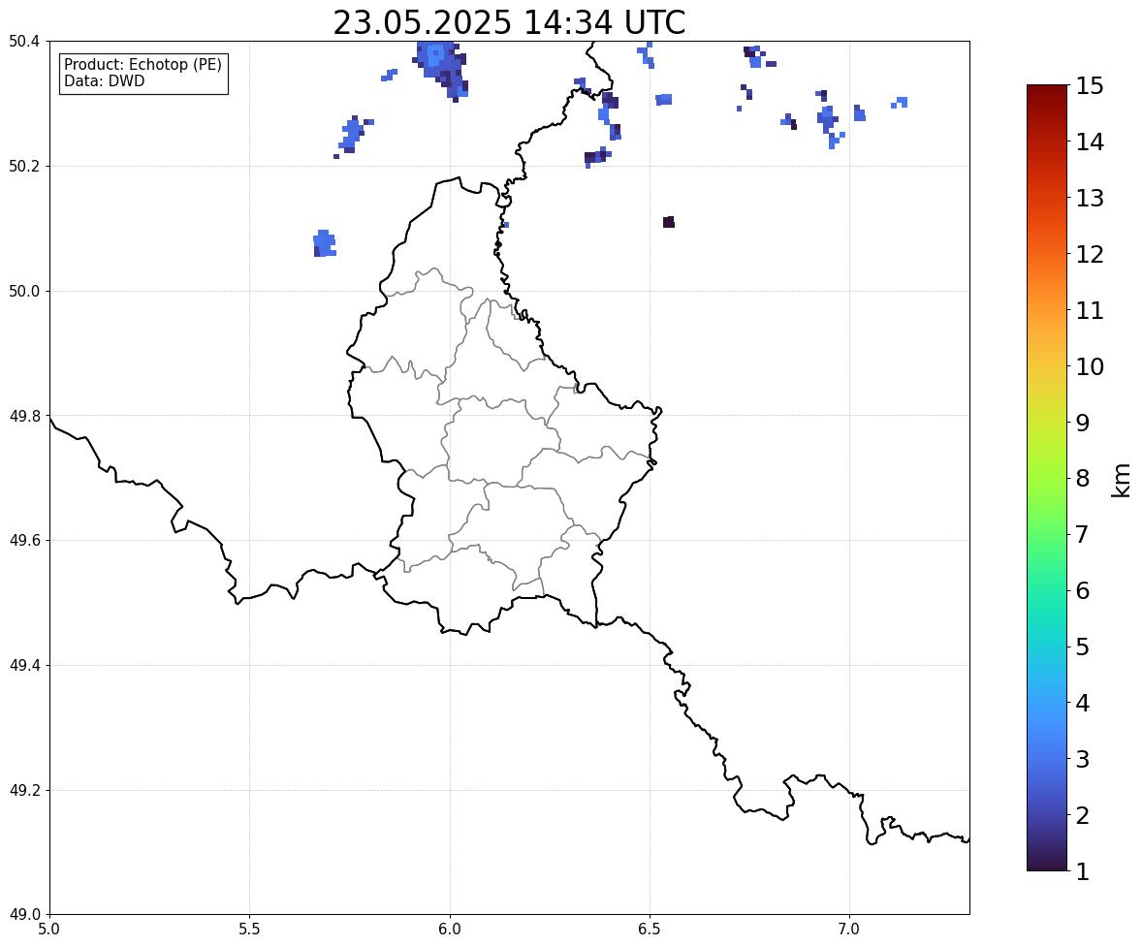Viewport: 1142px width, 946px height.
Task: Click colorbar tick label "5" in km
Action: 1083,646
